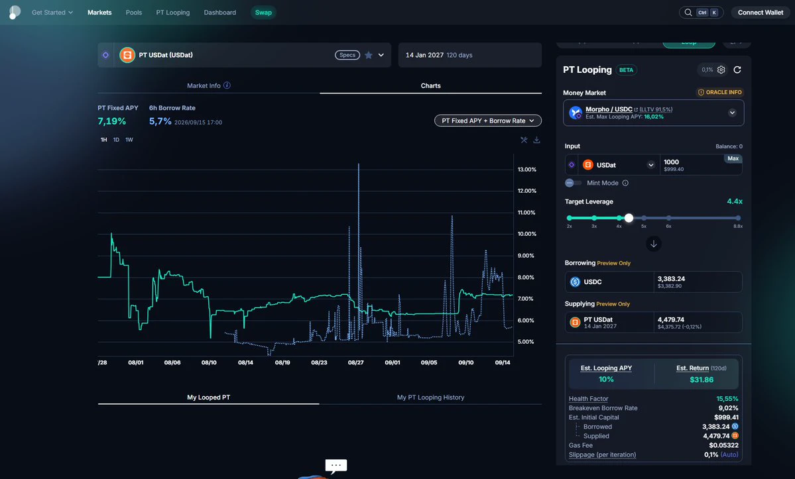
Task: Open PT Looping settings gear
Action: [721, 70]
